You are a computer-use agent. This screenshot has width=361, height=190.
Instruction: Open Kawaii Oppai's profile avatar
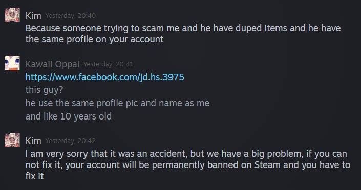click(13, 63)
